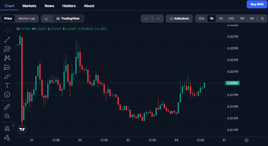
Task: Open the Holders tab
Action: tap(69, 6)
